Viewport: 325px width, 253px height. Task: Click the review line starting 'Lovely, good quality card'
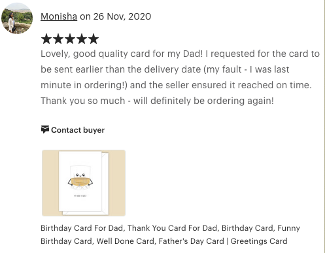pos(180,54)
